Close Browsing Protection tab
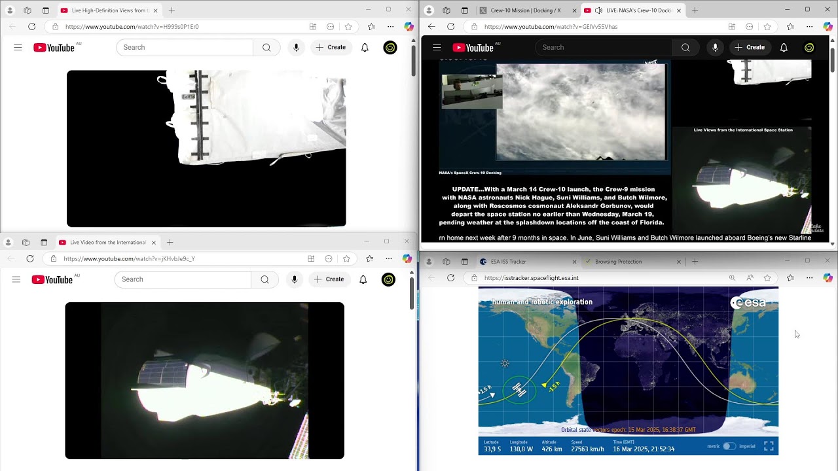The image size is (838, 471). [x=678, y=262]
